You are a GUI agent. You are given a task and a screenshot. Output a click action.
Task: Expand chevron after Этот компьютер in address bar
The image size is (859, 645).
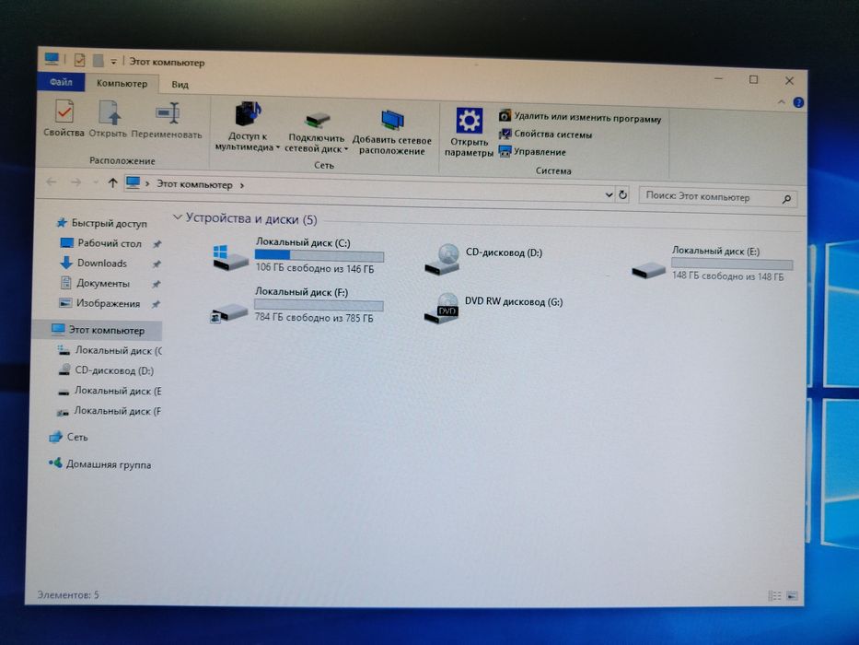tap(241, 185)
